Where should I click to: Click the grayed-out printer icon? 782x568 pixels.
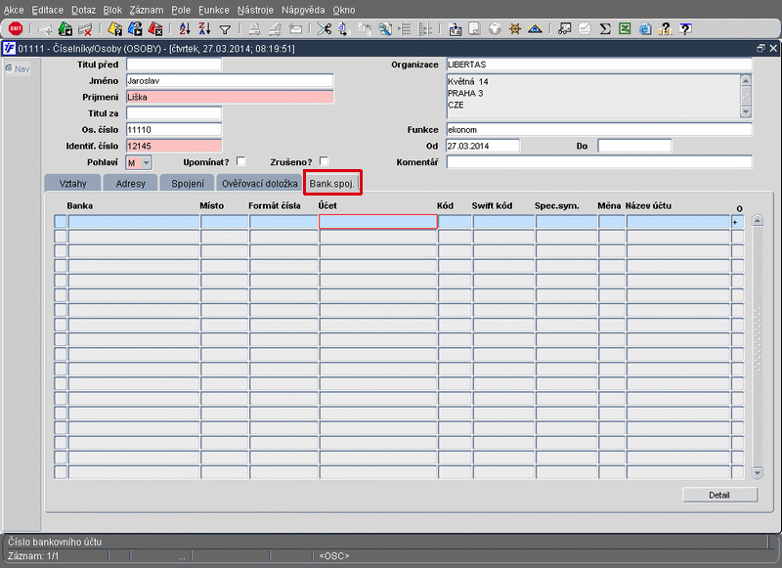point(254,29)
